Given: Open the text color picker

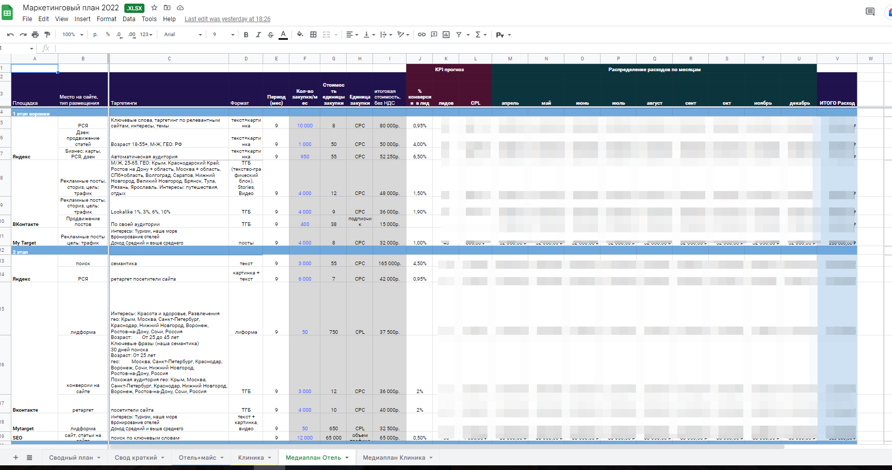Looking at the screenshot, I should pos(283,35).
